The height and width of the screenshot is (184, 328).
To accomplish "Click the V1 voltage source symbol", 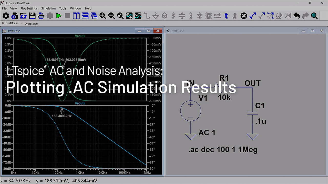I will point(191,111).
